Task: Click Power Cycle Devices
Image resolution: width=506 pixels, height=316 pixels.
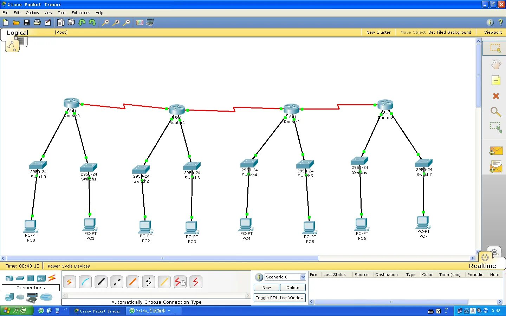Action: point(69,266)
